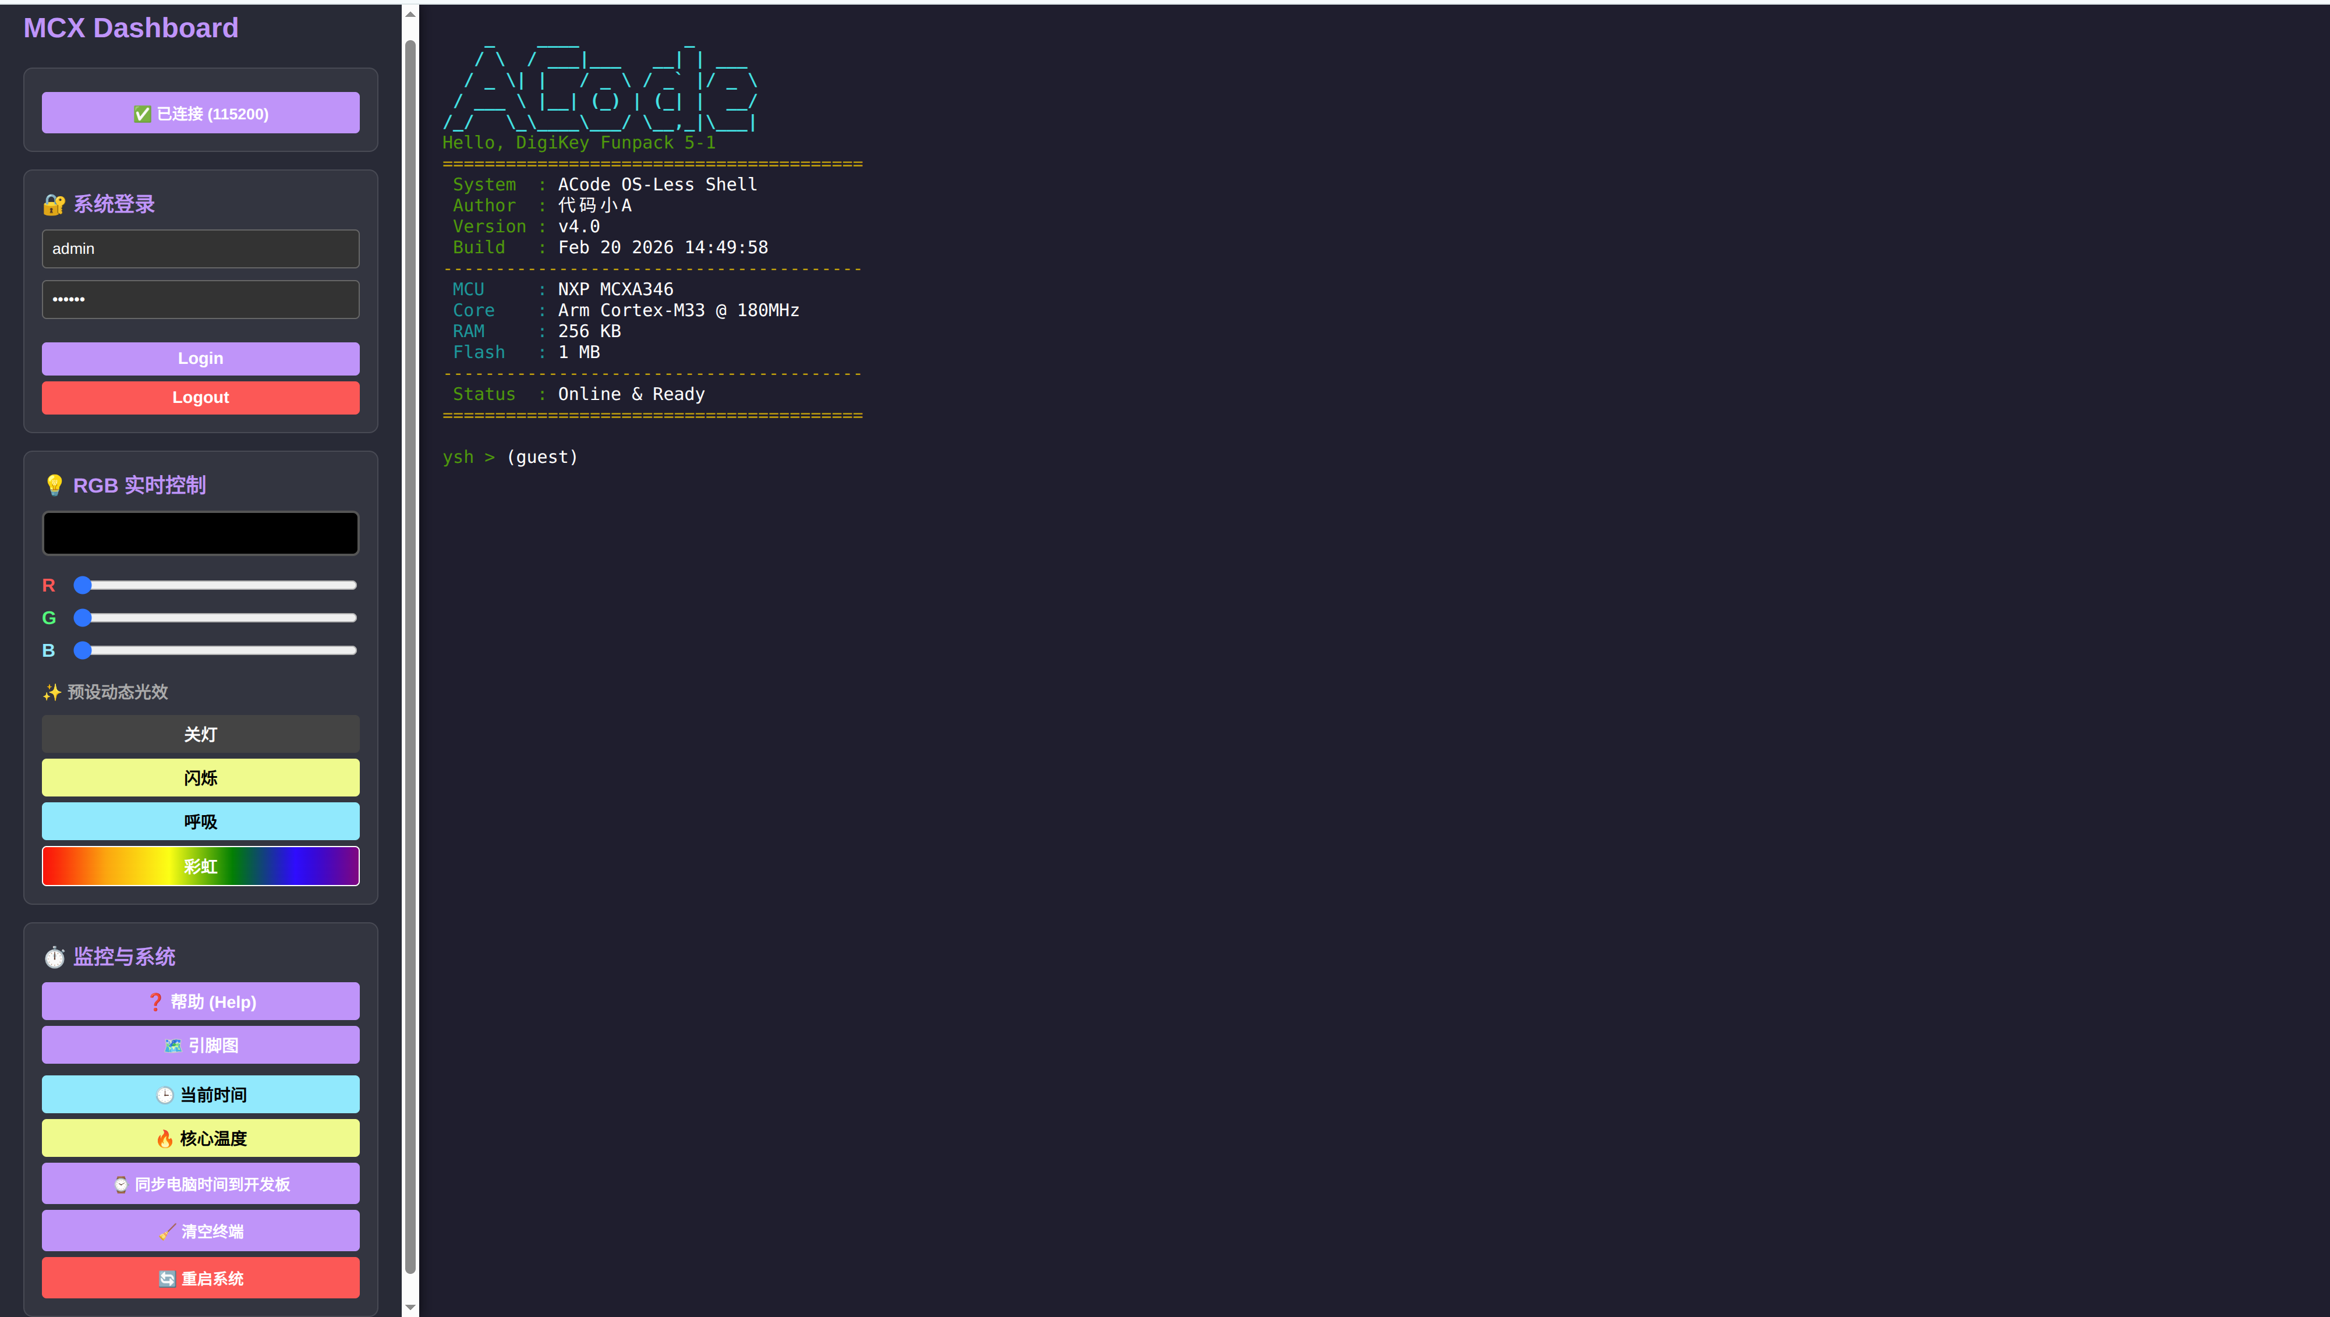Click the connected (115200) status button

200,113
